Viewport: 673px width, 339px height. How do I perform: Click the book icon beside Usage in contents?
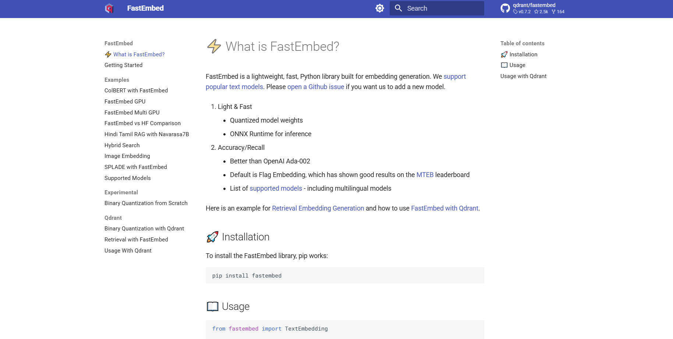pyautogui.click(x=504, y=65)
